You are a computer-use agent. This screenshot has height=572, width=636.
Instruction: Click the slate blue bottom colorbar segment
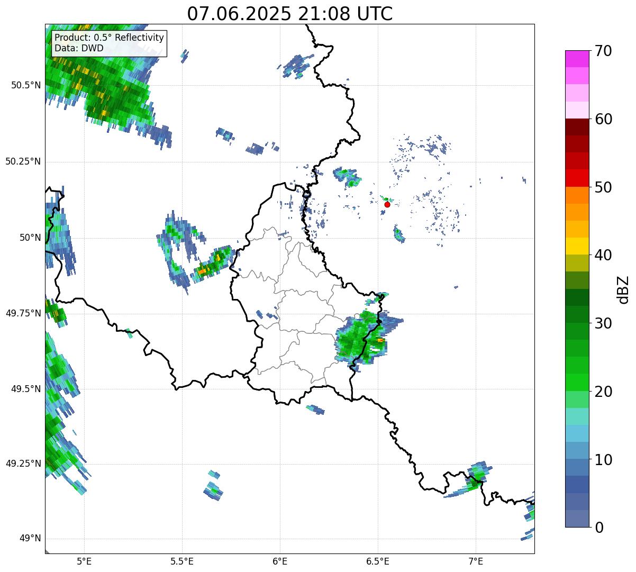click(577, 519)
